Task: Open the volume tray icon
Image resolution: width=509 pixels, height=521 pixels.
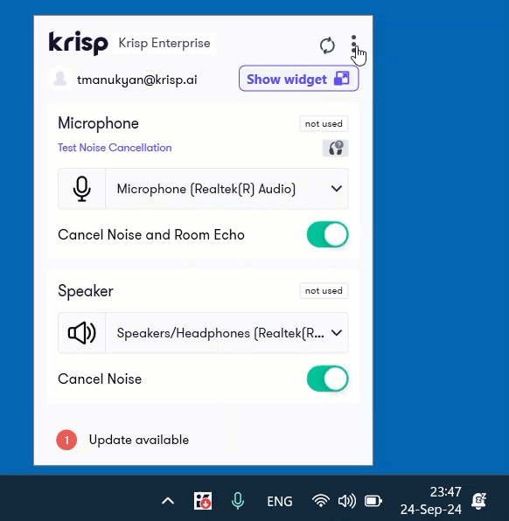Action: (346, 500)
